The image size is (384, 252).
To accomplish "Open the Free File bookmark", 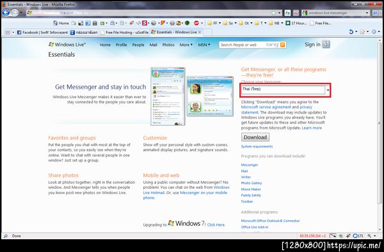I will pos(321,23).
